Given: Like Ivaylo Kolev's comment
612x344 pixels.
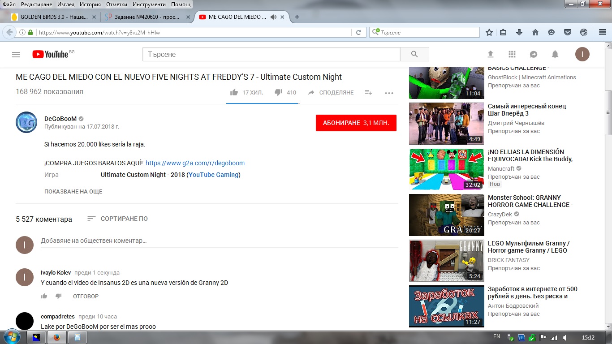Looking at the screenshot, I should pyautogui.click(x=44, y=296).
